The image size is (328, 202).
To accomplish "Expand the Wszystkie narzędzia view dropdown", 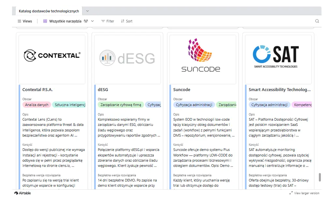I will coord(92,21).
